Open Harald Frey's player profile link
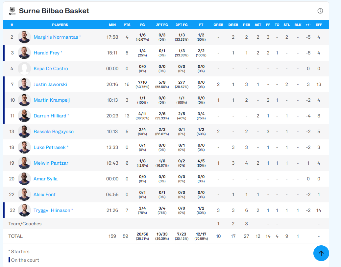 [x=46, y=53]
